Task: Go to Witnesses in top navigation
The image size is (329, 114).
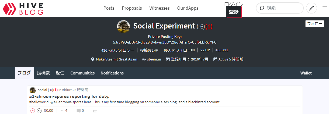Action: 160,8
